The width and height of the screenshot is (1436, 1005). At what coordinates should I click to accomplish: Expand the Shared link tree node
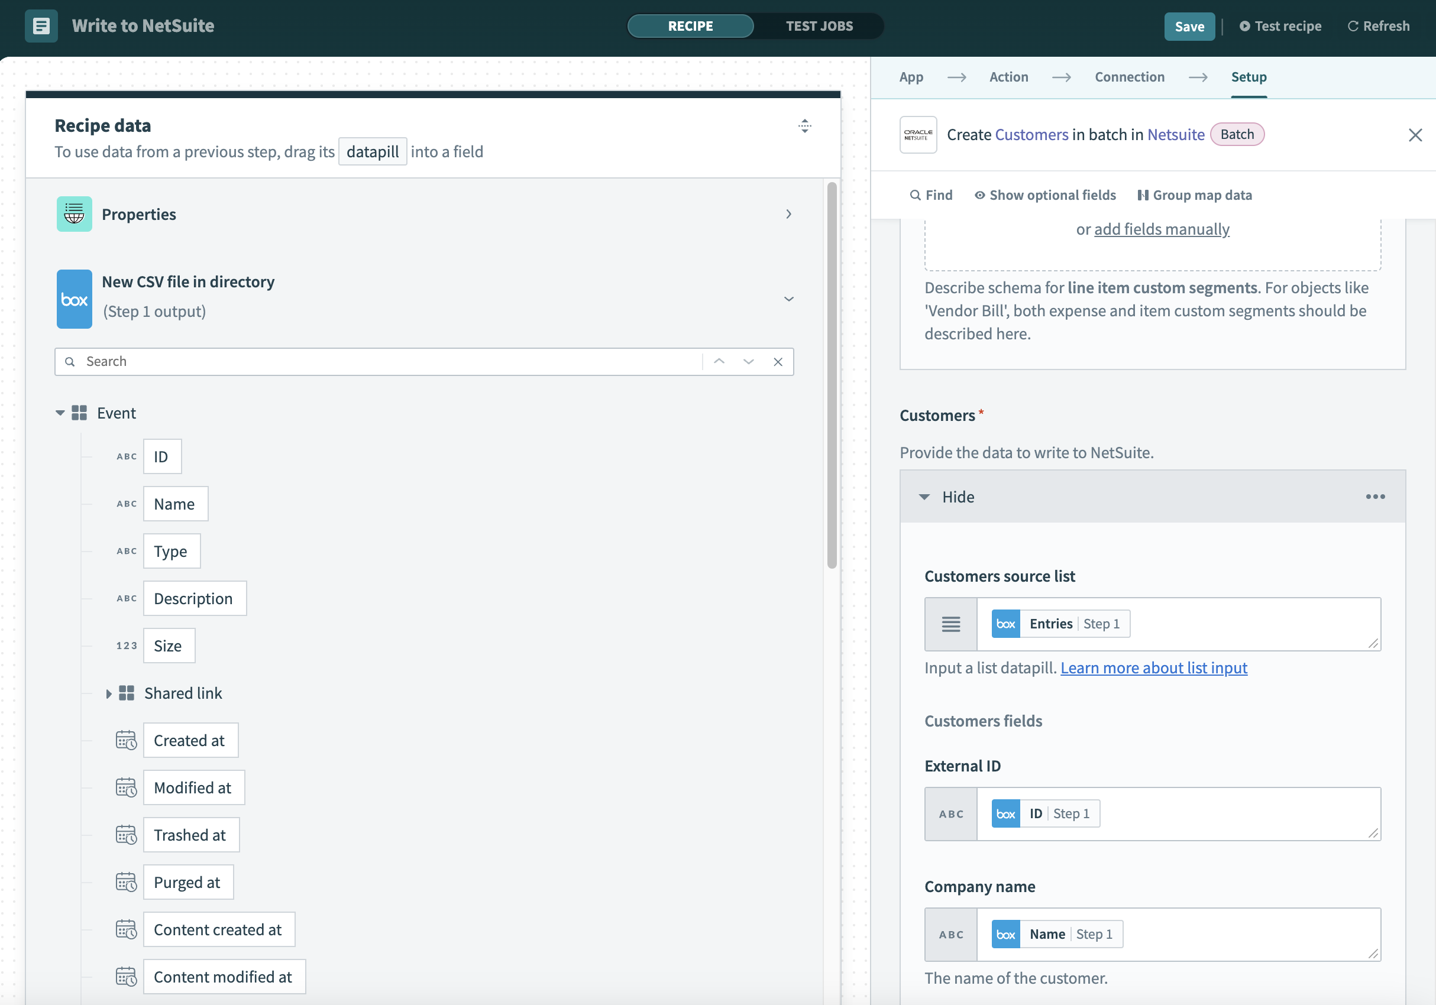(x=109, y=693)
